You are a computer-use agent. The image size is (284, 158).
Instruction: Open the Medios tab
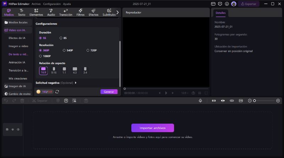click(9, 12)
